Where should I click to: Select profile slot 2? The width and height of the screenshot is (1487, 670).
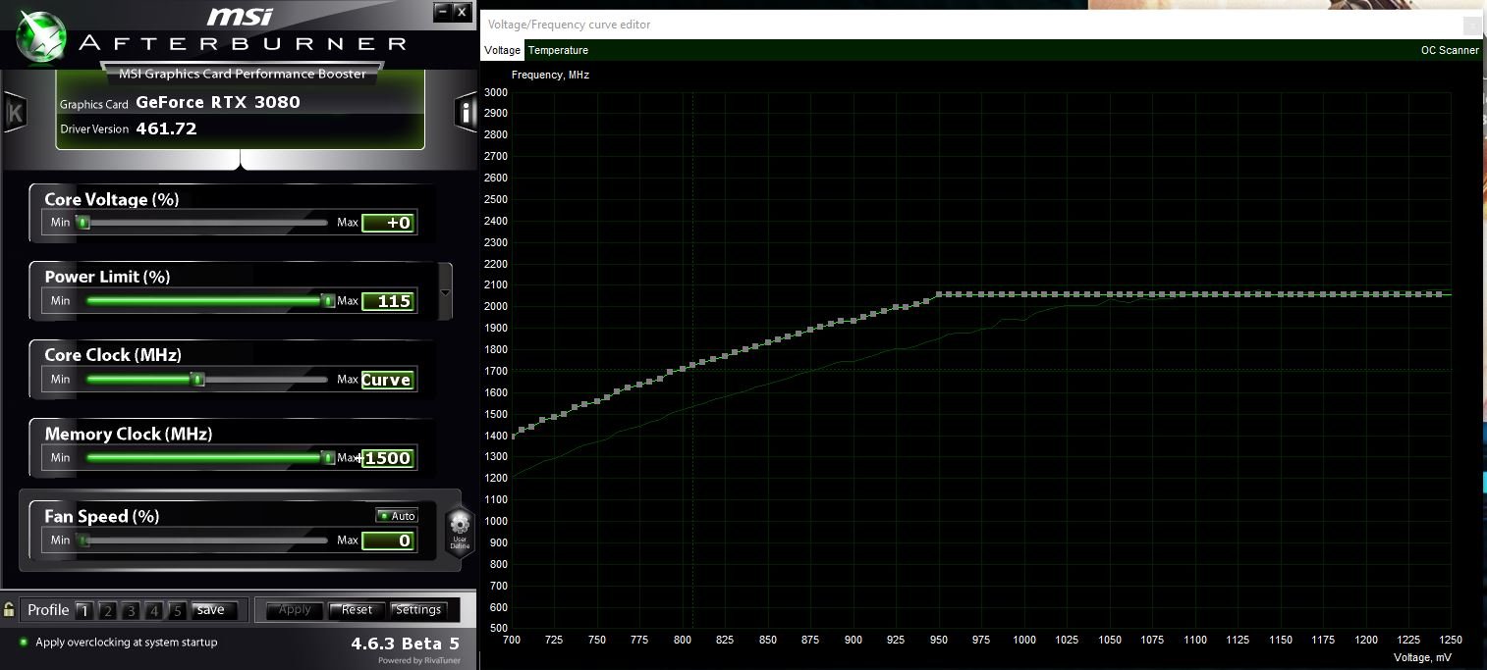(107, 610)
